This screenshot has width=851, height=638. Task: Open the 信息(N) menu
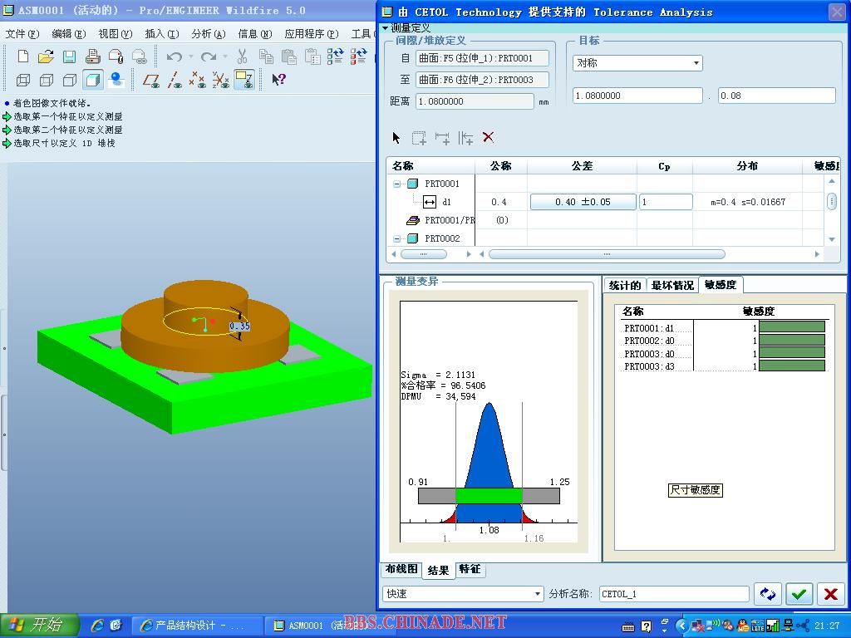pos(255,34)
